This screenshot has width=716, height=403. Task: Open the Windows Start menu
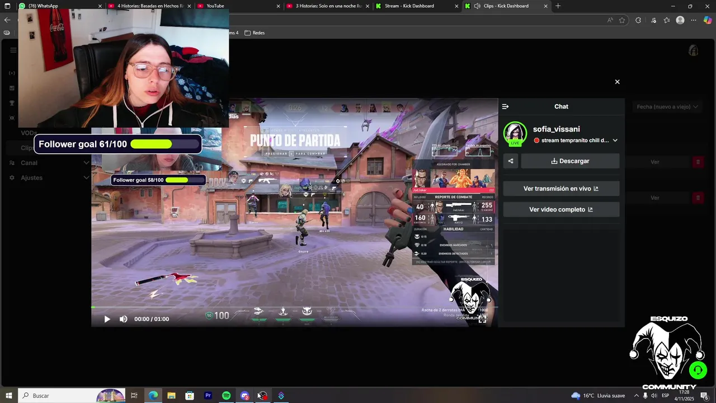[9, 396]
